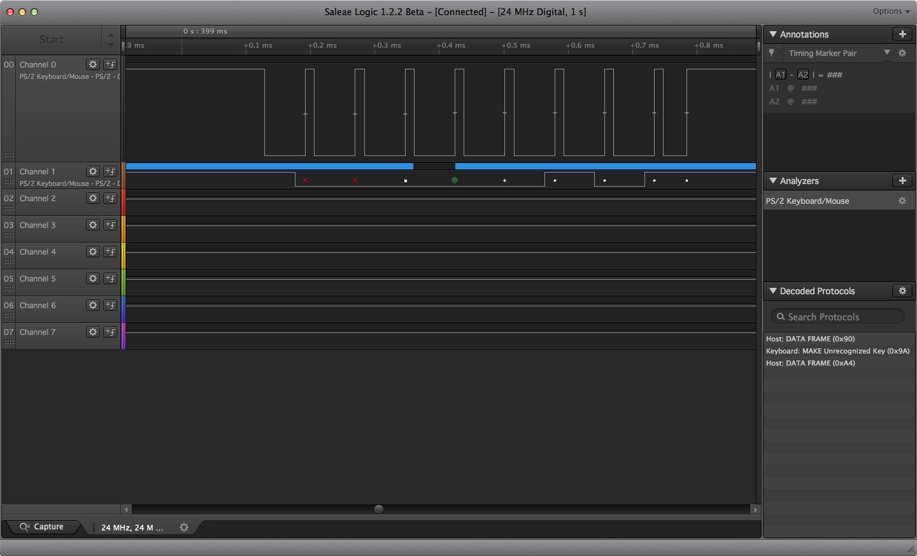Screen dimensions: 917x556
Task: Click the Search Protocols field
Action: coord(837,317)
